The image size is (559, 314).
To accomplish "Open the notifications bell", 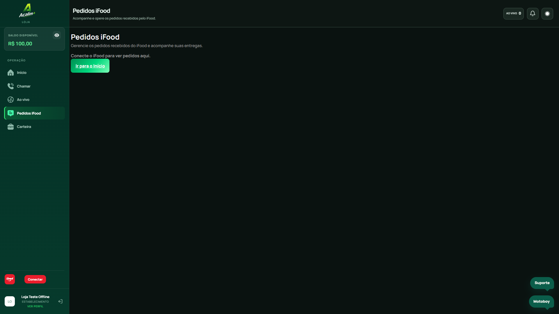I will click(533, 14).
